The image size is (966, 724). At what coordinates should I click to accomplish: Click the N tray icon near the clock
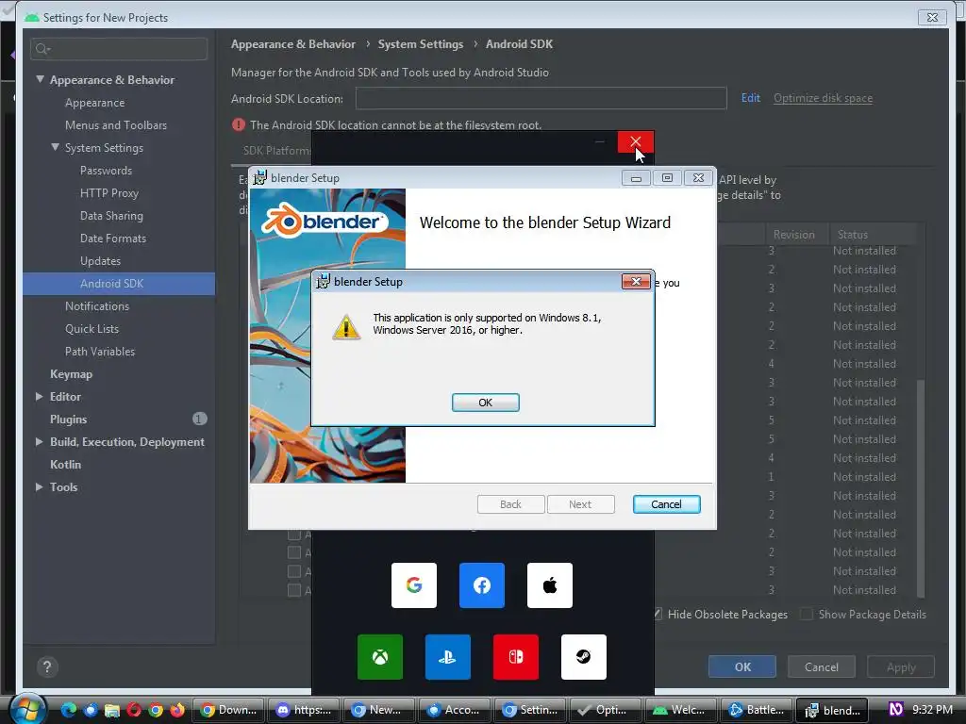pos(896,709)
